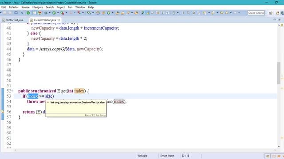
Task: Open the Help menu
Action: [91, 7]
